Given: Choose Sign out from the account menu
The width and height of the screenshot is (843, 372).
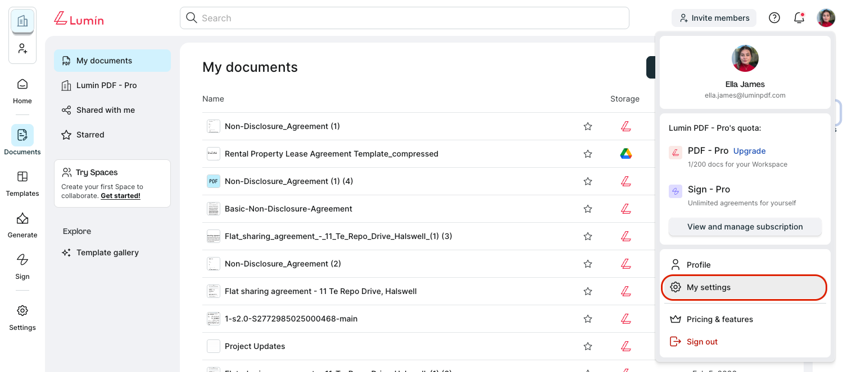Looking at the screenshot, I should click(x=702, y=342).
